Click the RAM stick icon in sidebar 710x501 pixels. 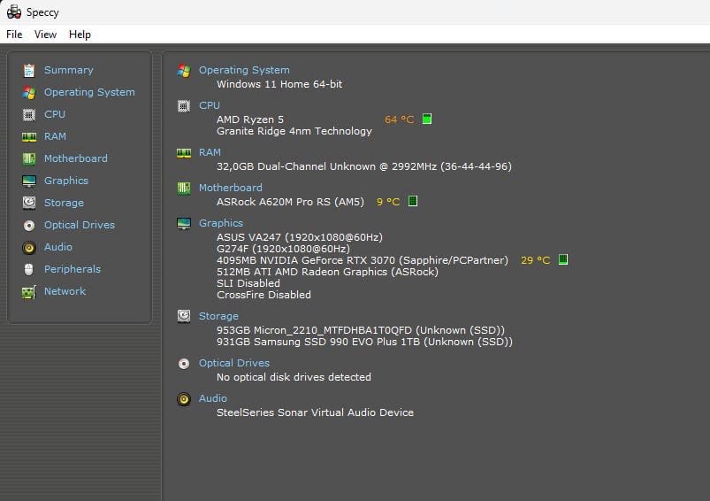29,137
